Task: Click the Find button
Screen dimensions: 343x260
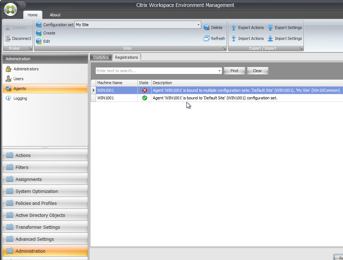Action: tap(234, 71)
